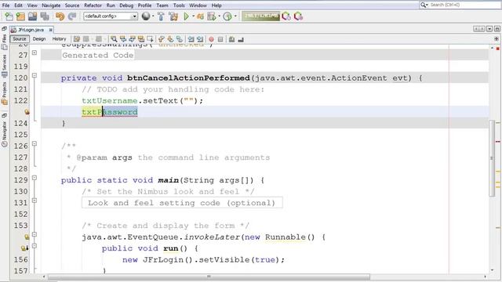Click the New Project toolbar icon
Screen dimensions: 502x282
[20, 16]
